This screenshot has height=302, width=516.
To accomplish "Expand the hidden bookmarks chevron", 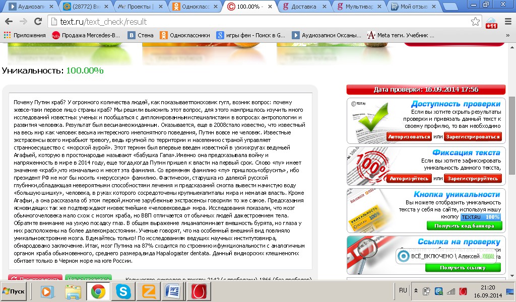I will [x=507, y=35].
